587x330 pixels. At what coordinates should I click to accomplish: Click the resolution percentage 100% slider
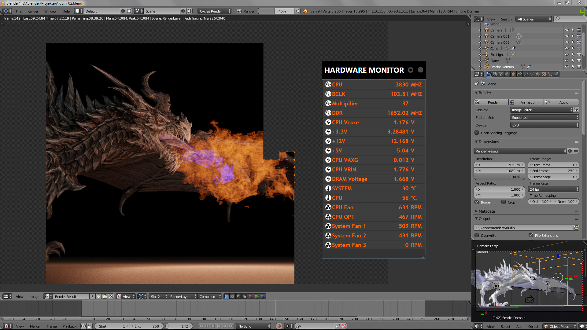pyautogui.click(x=499, y=177)
